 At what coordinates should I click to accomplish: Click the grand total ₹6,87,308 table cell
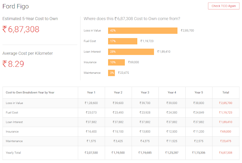[x=226, y=152]
